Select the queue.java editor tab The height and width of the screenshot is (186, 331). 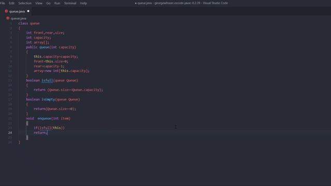coord(17,11)
